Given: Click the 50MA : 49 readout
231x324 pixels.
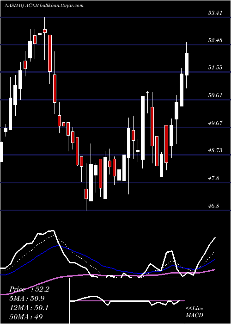Looking at the screenshot, I should pyautogui.click(x=26, y=317).
